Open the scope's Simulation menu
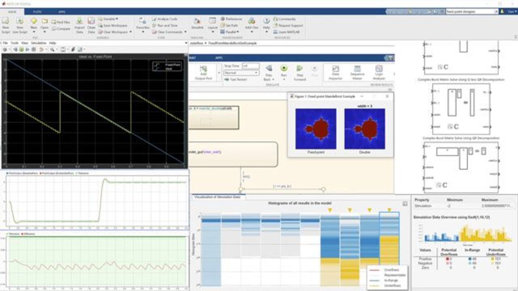Image resolution: width=518 pixels, height=291 pixels. click(x=38, y=43)
